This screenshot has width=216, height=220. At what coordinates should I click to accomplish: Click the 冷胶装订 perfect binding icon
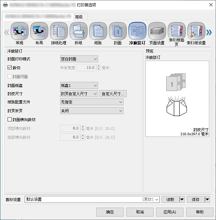point(137,33)
